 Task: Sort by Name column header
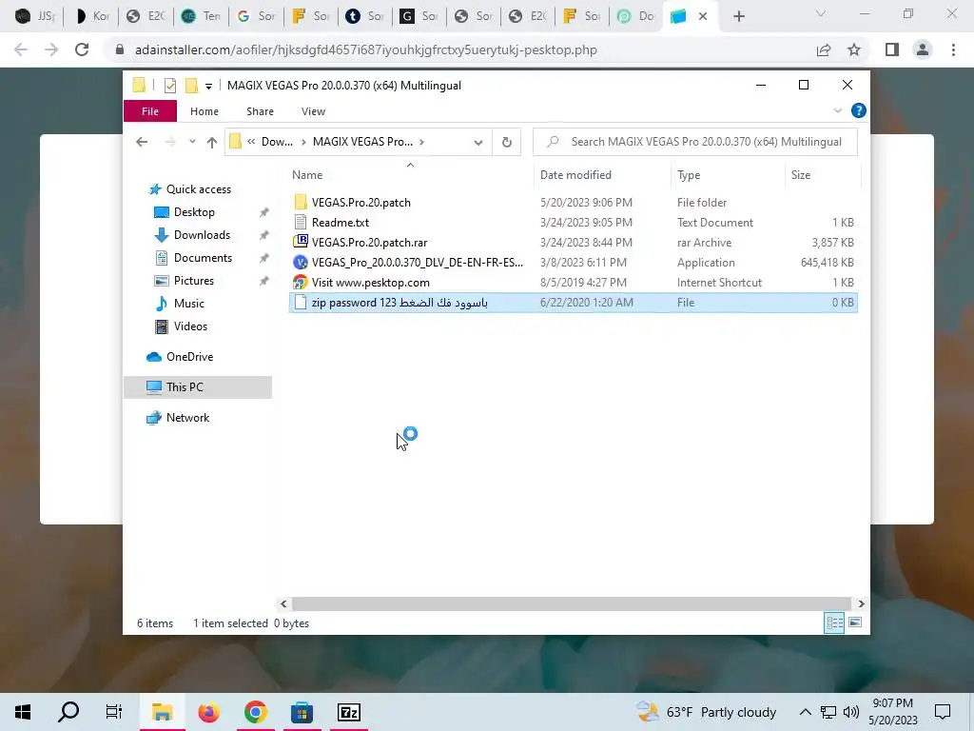[x=410, y=175]
